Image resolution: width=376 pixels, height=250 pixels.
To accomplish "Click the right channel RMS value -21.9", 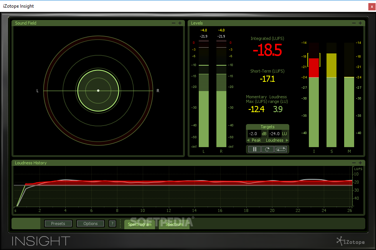I will tap(221, 36).
